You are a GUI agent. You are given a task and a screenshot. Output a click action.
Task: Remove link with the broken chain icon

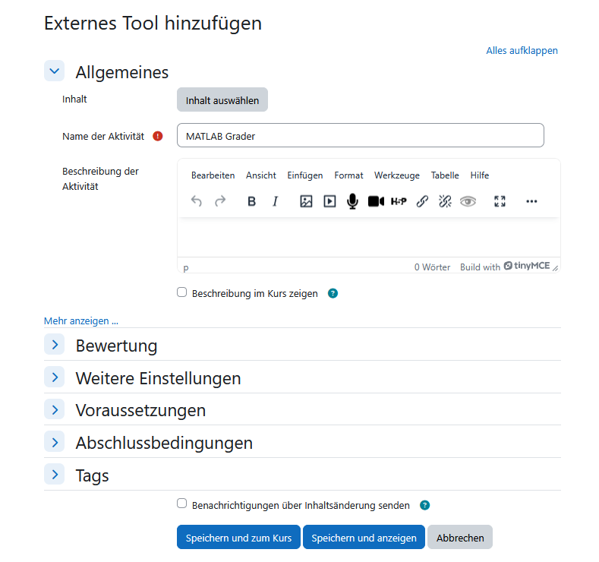pyautogui.click(x=445, y=201)
